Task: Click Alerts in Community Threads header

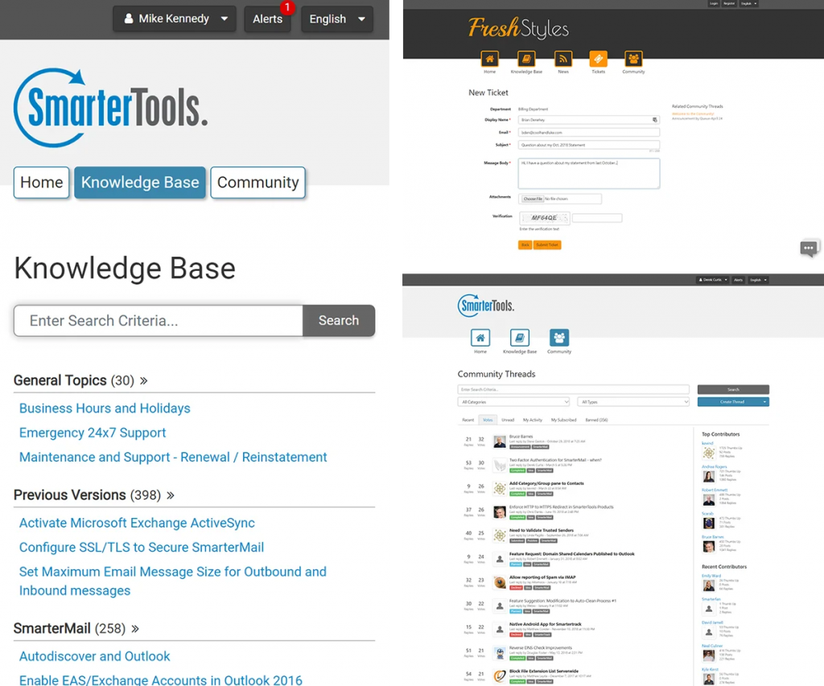Action: (x=739, y=280)
